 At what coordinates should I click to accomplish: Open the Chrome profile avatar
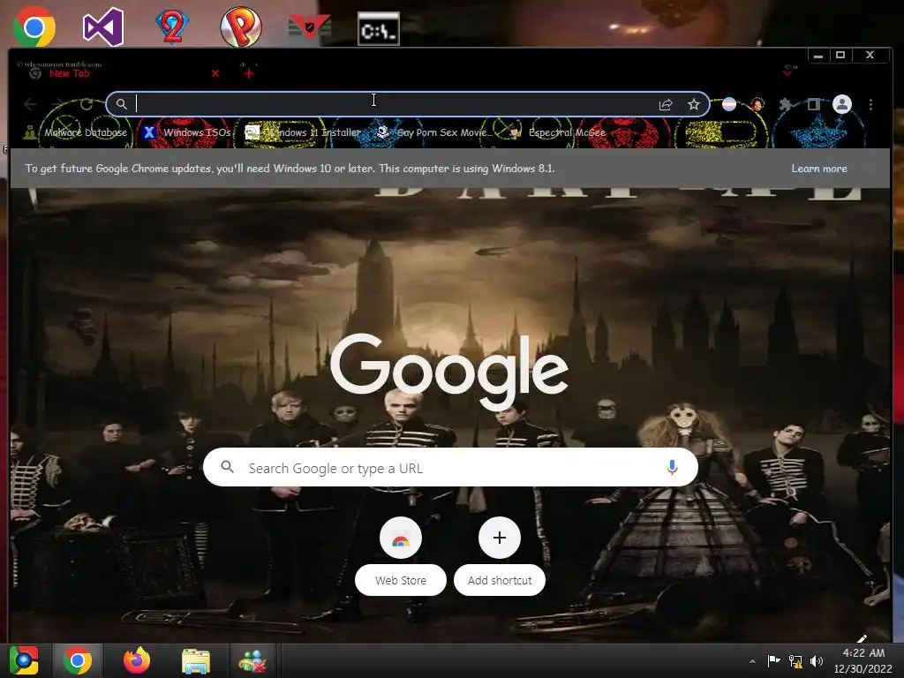841,104
